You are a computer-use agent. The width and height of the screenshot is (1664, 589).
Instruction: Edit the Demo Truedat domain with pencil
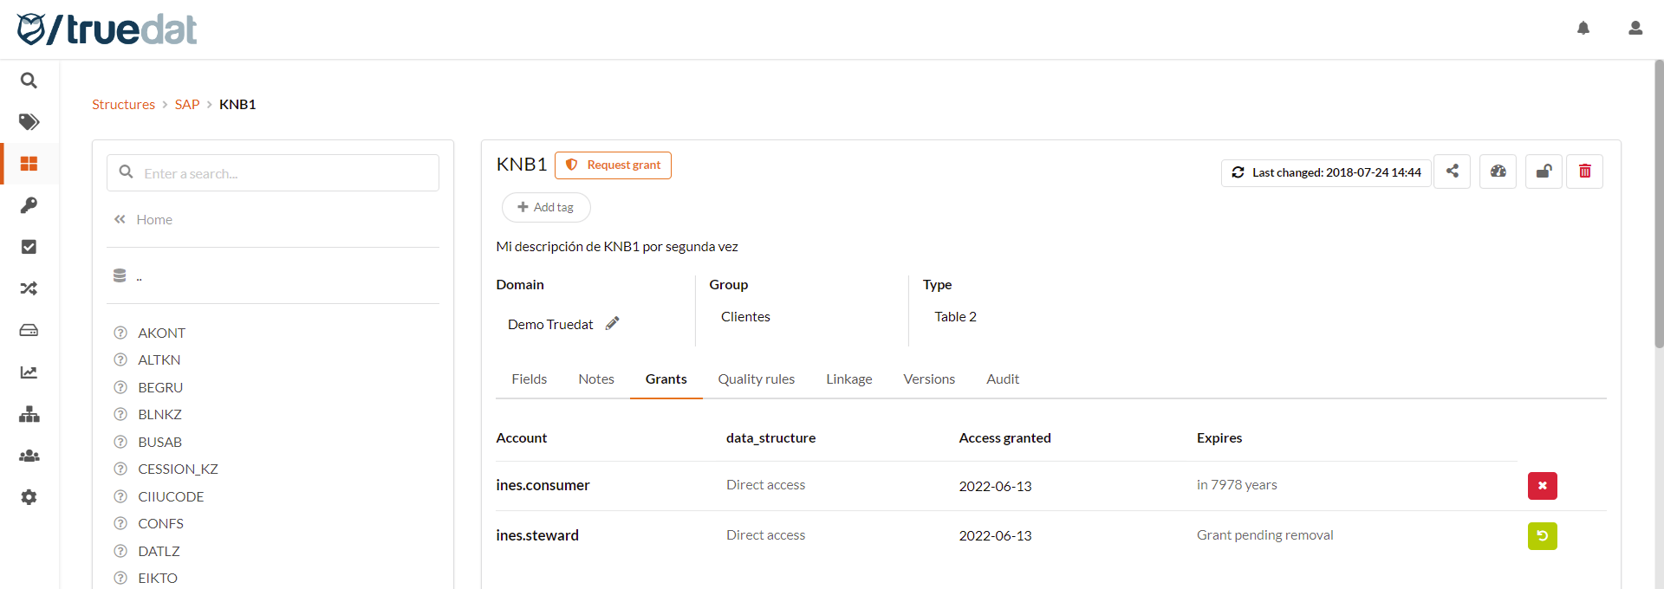pyautogui.click(x=612, y=323)
